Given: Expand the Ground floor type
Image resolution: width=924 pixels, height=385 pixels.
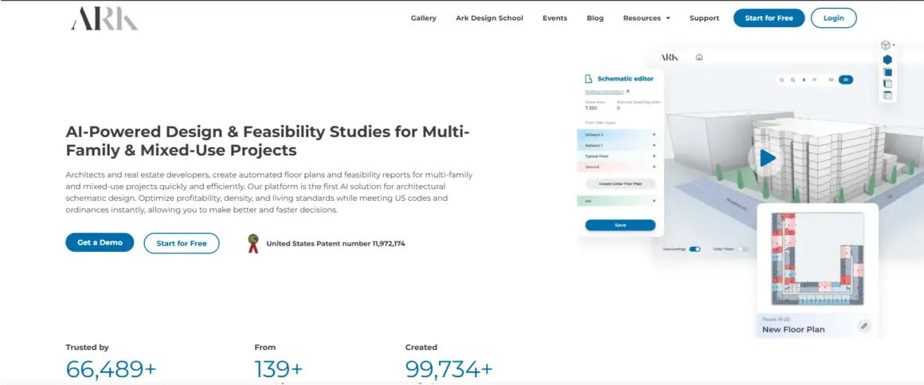Looking at the screenshot, I should coord(654,167).
